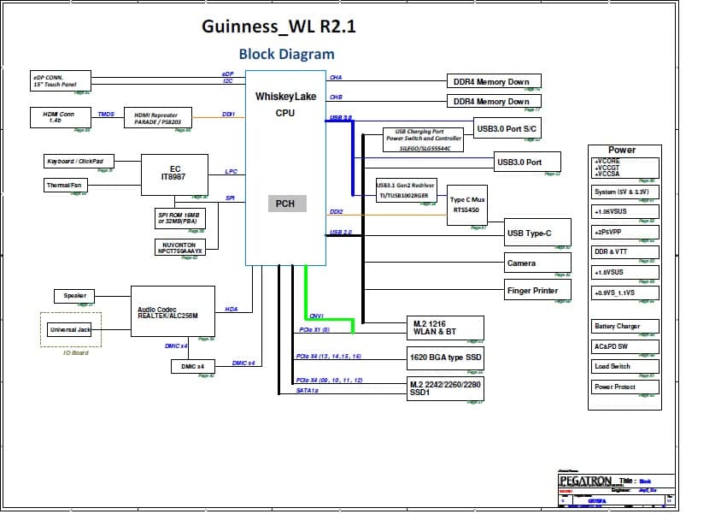Select the USB Type-C box
Viewport: 727px width, 514px height.
pos(537,233)
